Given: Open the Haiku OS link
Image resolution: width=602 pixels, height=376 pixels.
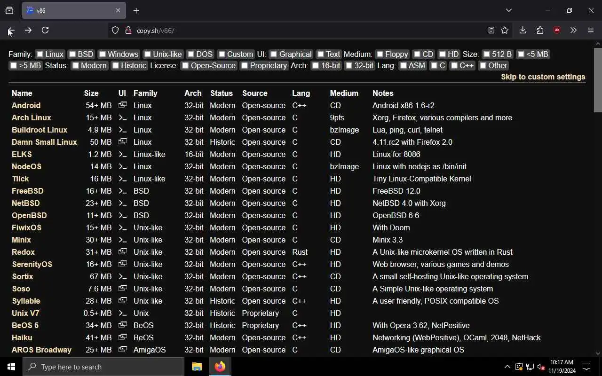Looking at the screenshot, I should (22, 337).
